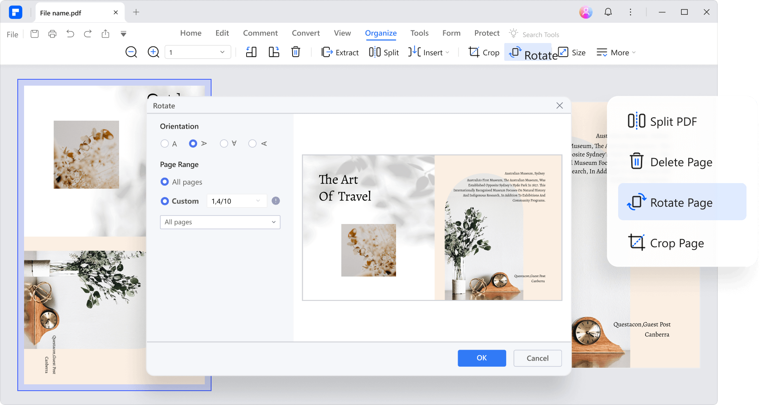
Task: Select upside-down orientation radio
Action: click(x=224, y=143)
